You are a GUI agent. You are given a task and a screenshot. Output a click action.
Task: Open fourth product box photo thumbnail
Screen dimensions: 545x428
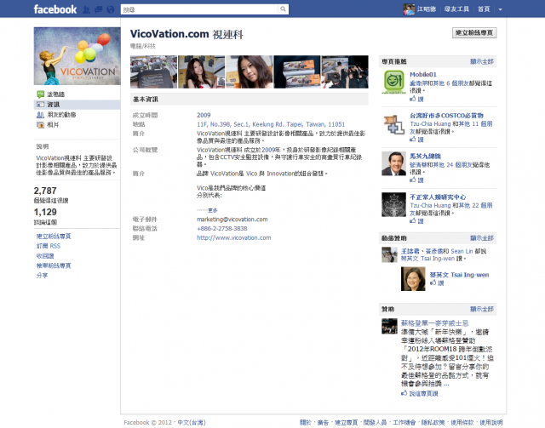(x=297, y=72)
